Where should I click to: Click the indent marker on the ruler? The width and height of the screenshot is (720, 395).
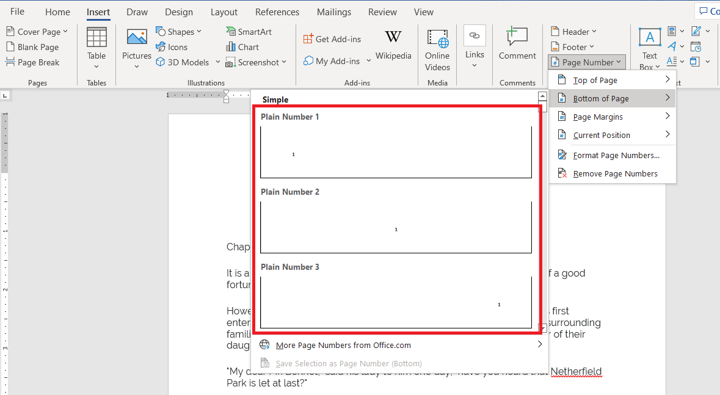226,96
